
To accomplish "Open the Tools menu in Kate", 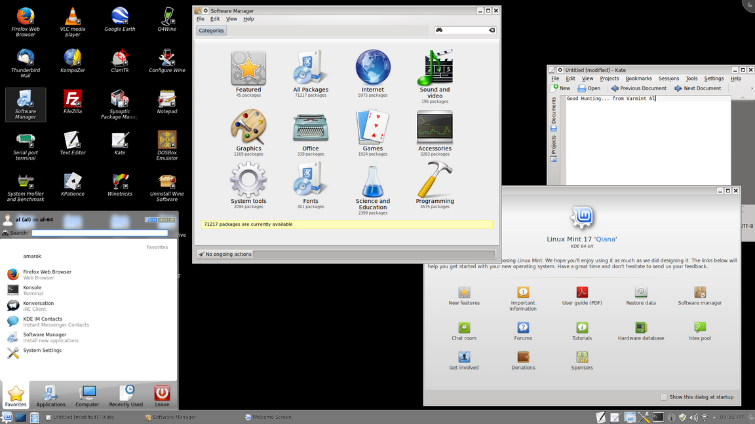I will pyautogui.click(x=691, y=79).
